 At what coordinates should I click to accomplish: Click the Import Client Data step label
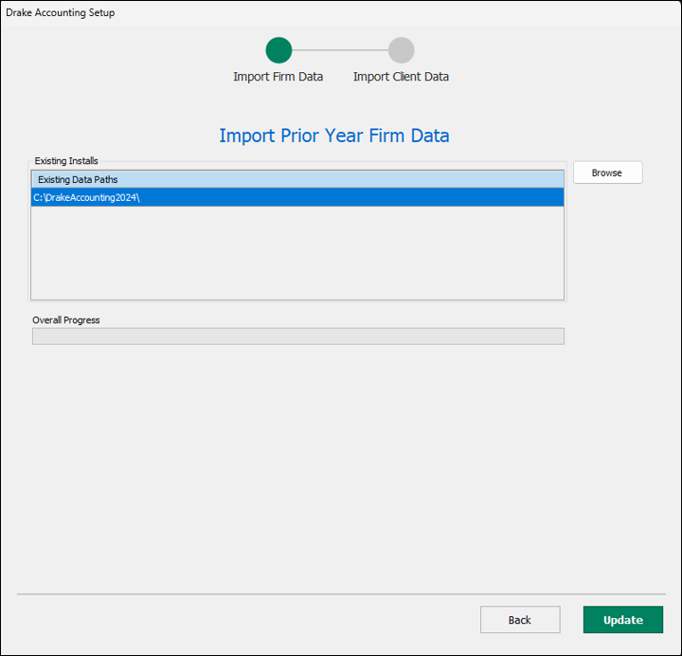click(x=401, y=77)
